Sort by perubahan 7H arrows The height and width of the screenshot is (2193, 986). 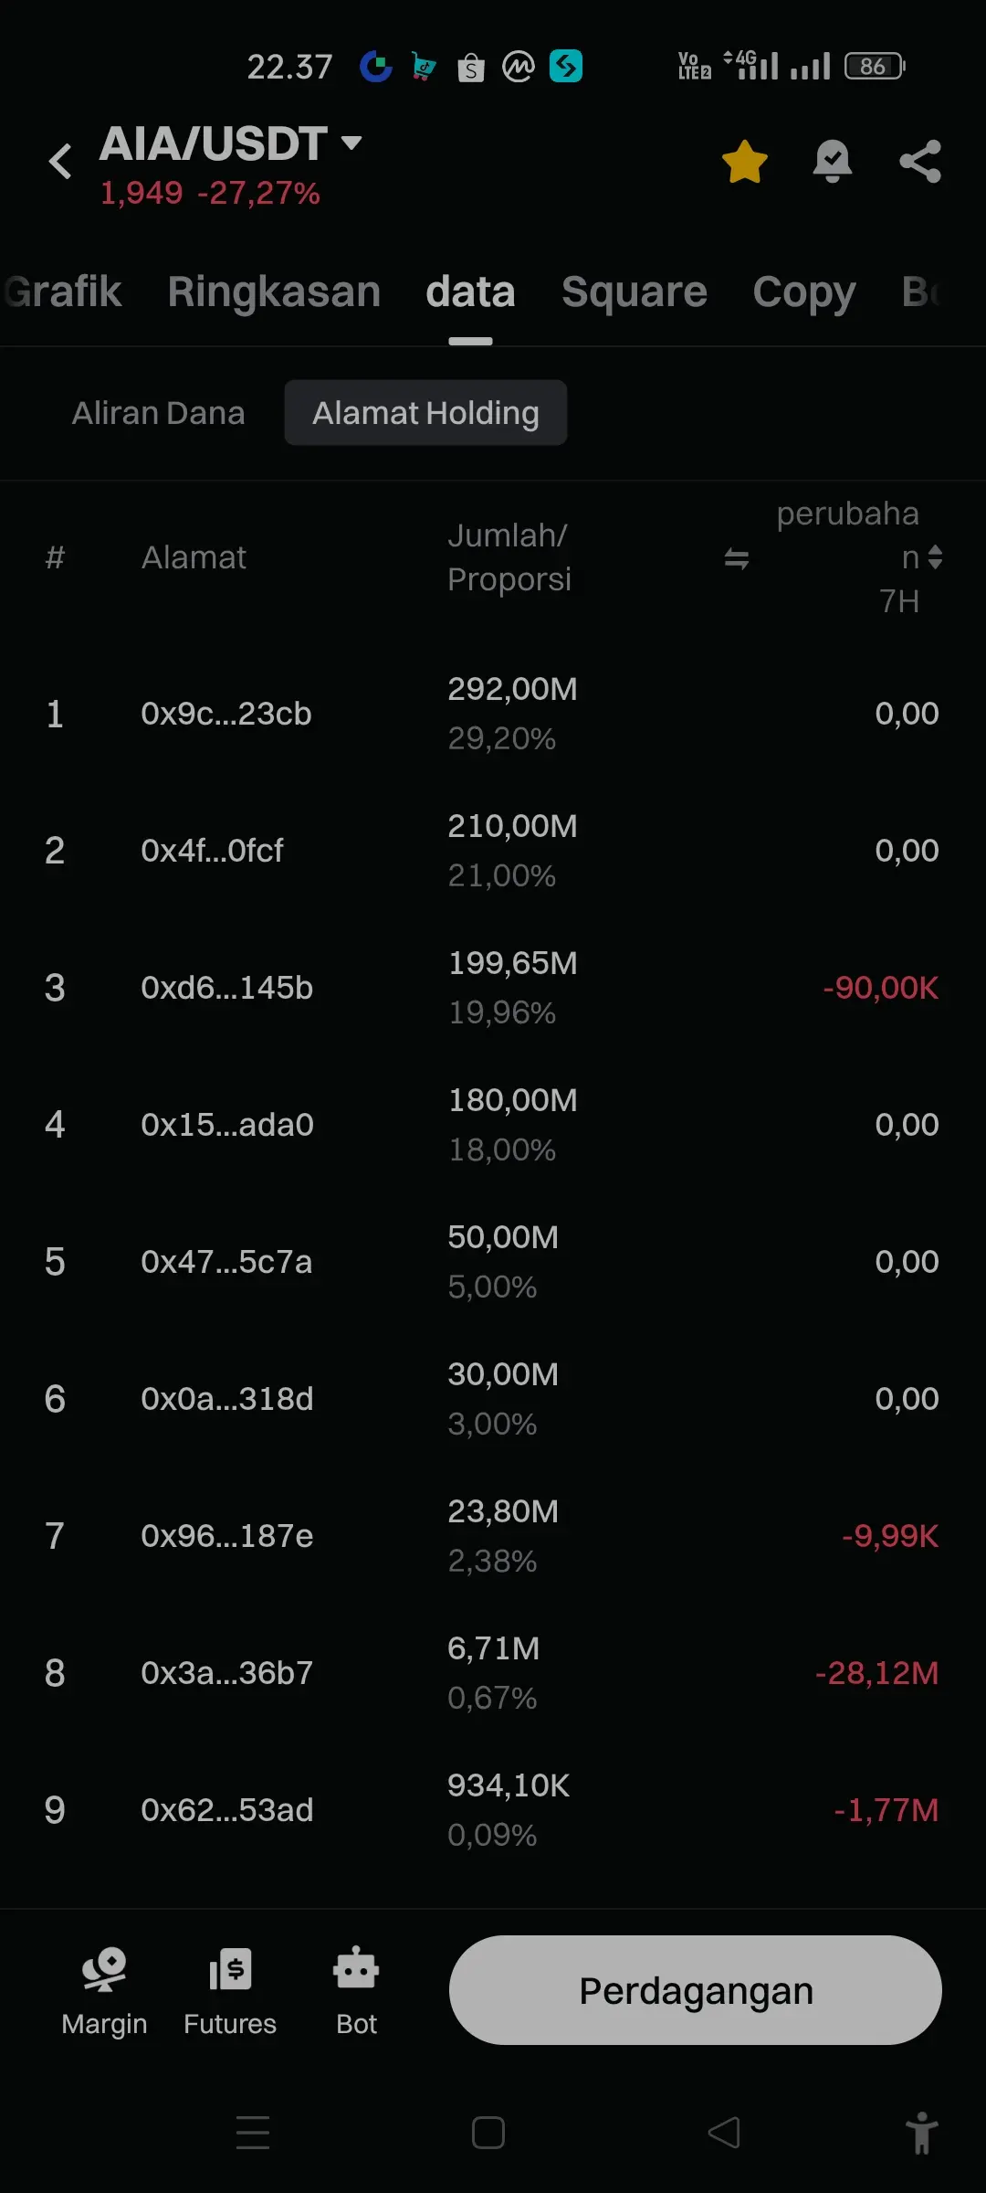click(x=935, y=556)
